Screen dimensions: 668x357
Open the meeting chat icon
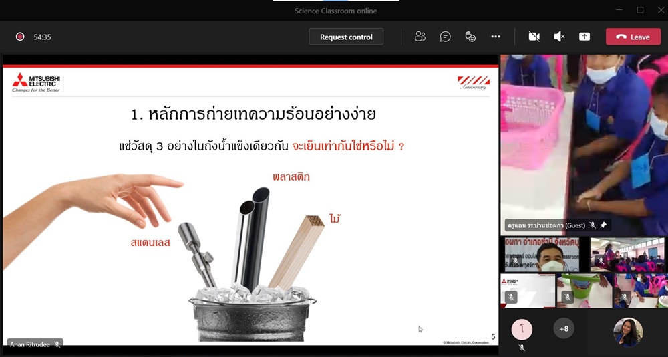tap(445, 37)
